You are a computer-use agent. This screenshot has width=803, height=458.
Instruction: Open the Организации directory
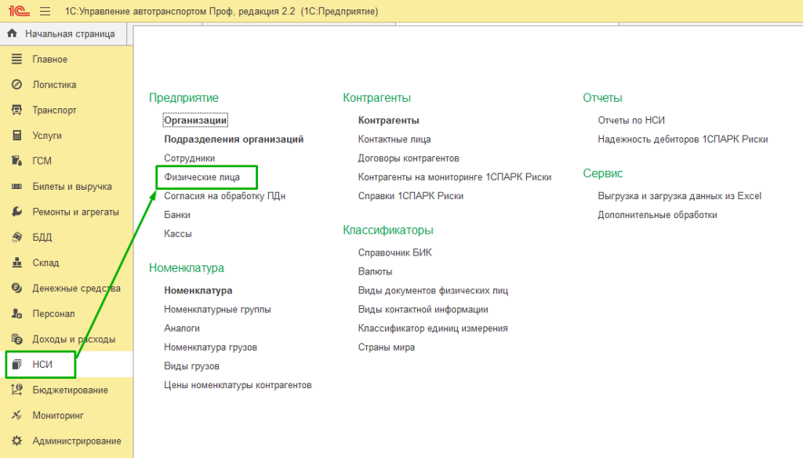pos(195,120)
